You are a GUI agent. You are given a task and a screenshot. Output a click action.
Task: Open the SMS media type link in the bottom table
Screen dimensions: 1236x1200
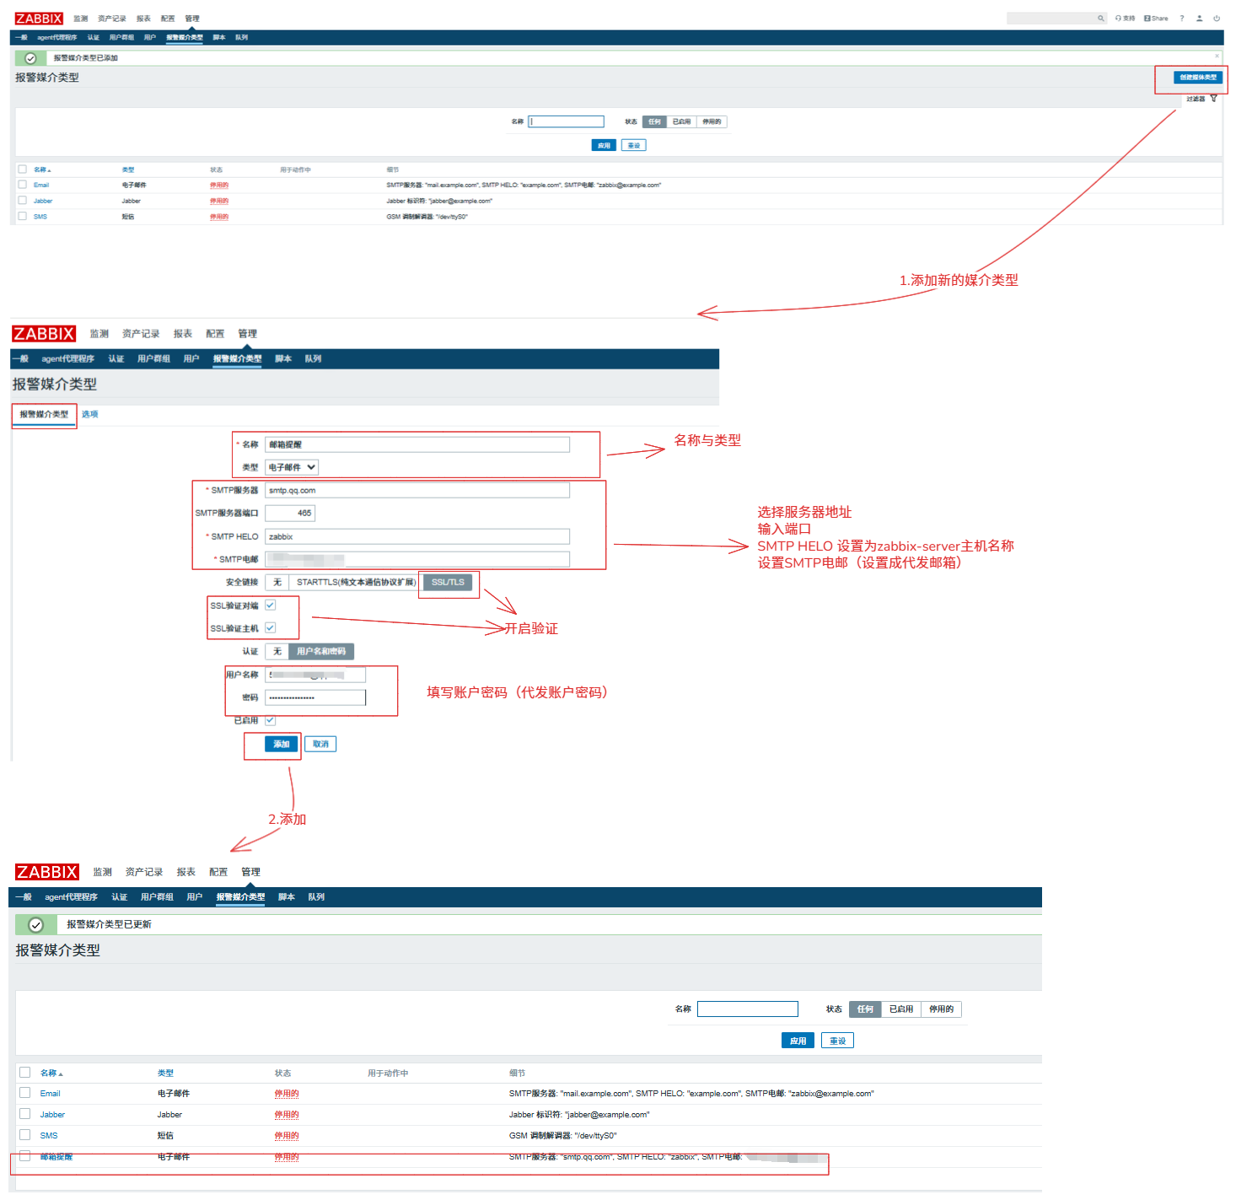pos(49,1136)
